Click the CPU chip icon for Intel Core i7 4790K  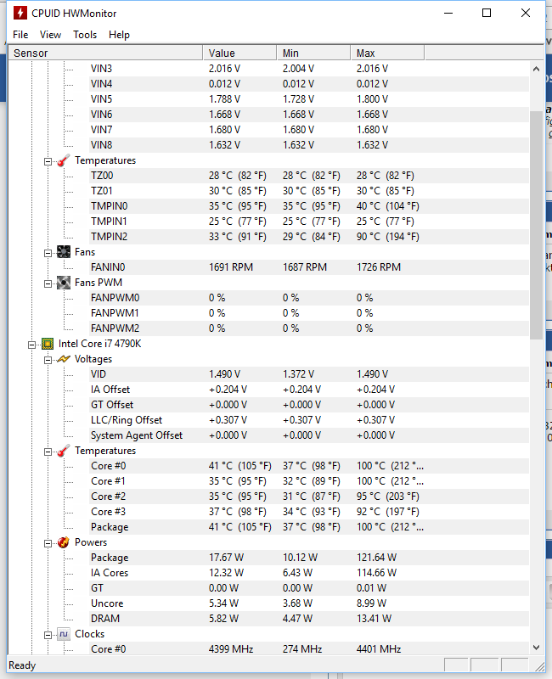48,344
